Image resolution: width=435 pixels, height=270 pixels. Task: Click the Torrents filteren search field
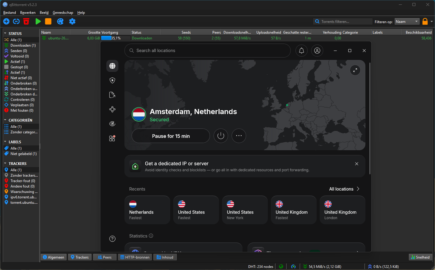[x=343, y=21]
